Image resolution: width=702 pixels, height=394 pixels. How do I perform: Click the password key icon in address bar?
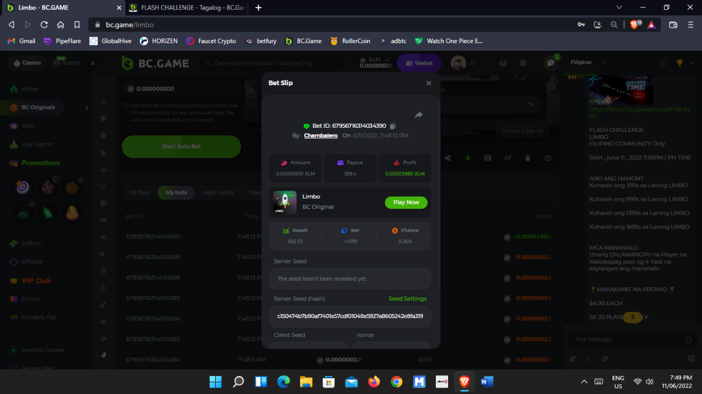581,25
